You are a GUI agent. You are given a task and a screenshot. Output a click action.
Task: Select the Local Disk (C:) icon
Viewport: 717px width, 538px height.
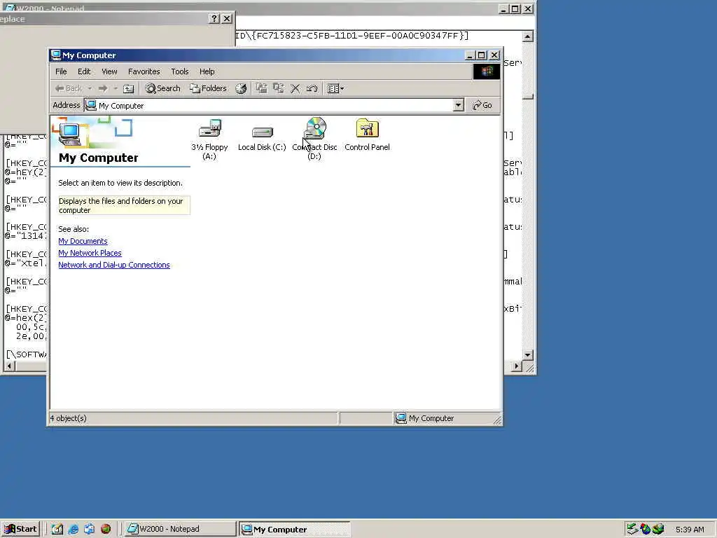(x=262, y=139)
